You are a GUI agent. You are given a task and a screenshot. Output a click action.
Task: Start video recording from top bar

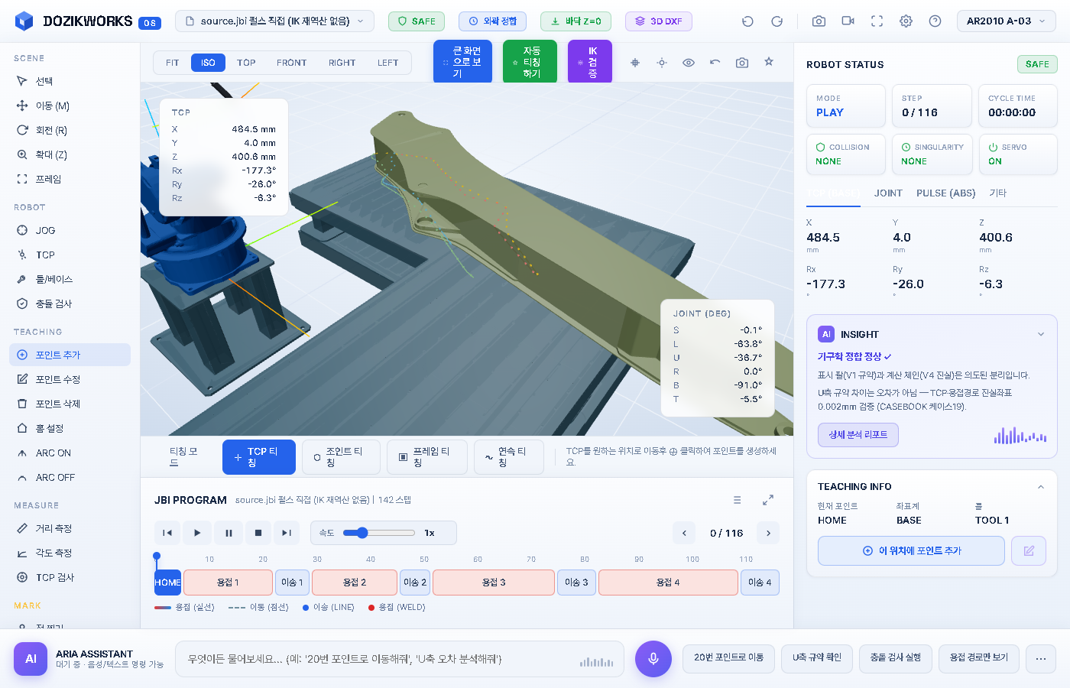[848, 21]
